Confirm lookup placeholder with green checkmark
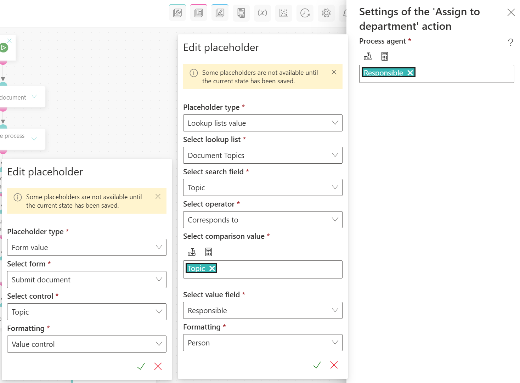 pyautogui.click(x=317, y=365)
